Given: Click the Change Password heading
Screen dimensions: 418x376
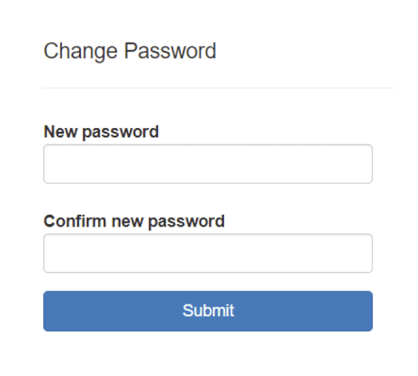Looking at the screenshot, I should [130, 50].
